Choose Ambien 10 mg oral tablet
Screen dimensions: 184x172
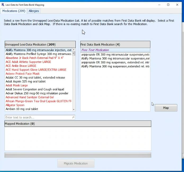(x=22, y=109)
